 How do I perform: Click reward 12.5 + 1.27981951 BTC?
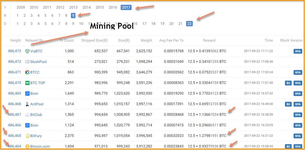point(207,136)
